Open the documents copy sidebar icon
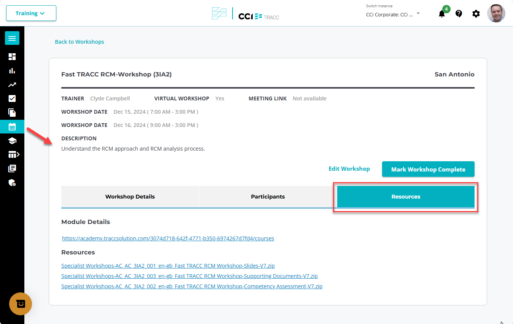This screenshot has width=513, height=324. coord(12,113)
